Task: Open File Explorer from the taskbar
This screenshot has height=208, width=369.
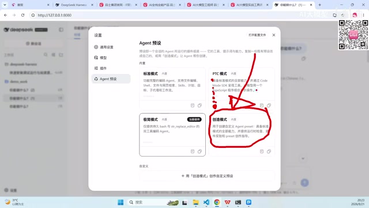Action: [196, 202]
